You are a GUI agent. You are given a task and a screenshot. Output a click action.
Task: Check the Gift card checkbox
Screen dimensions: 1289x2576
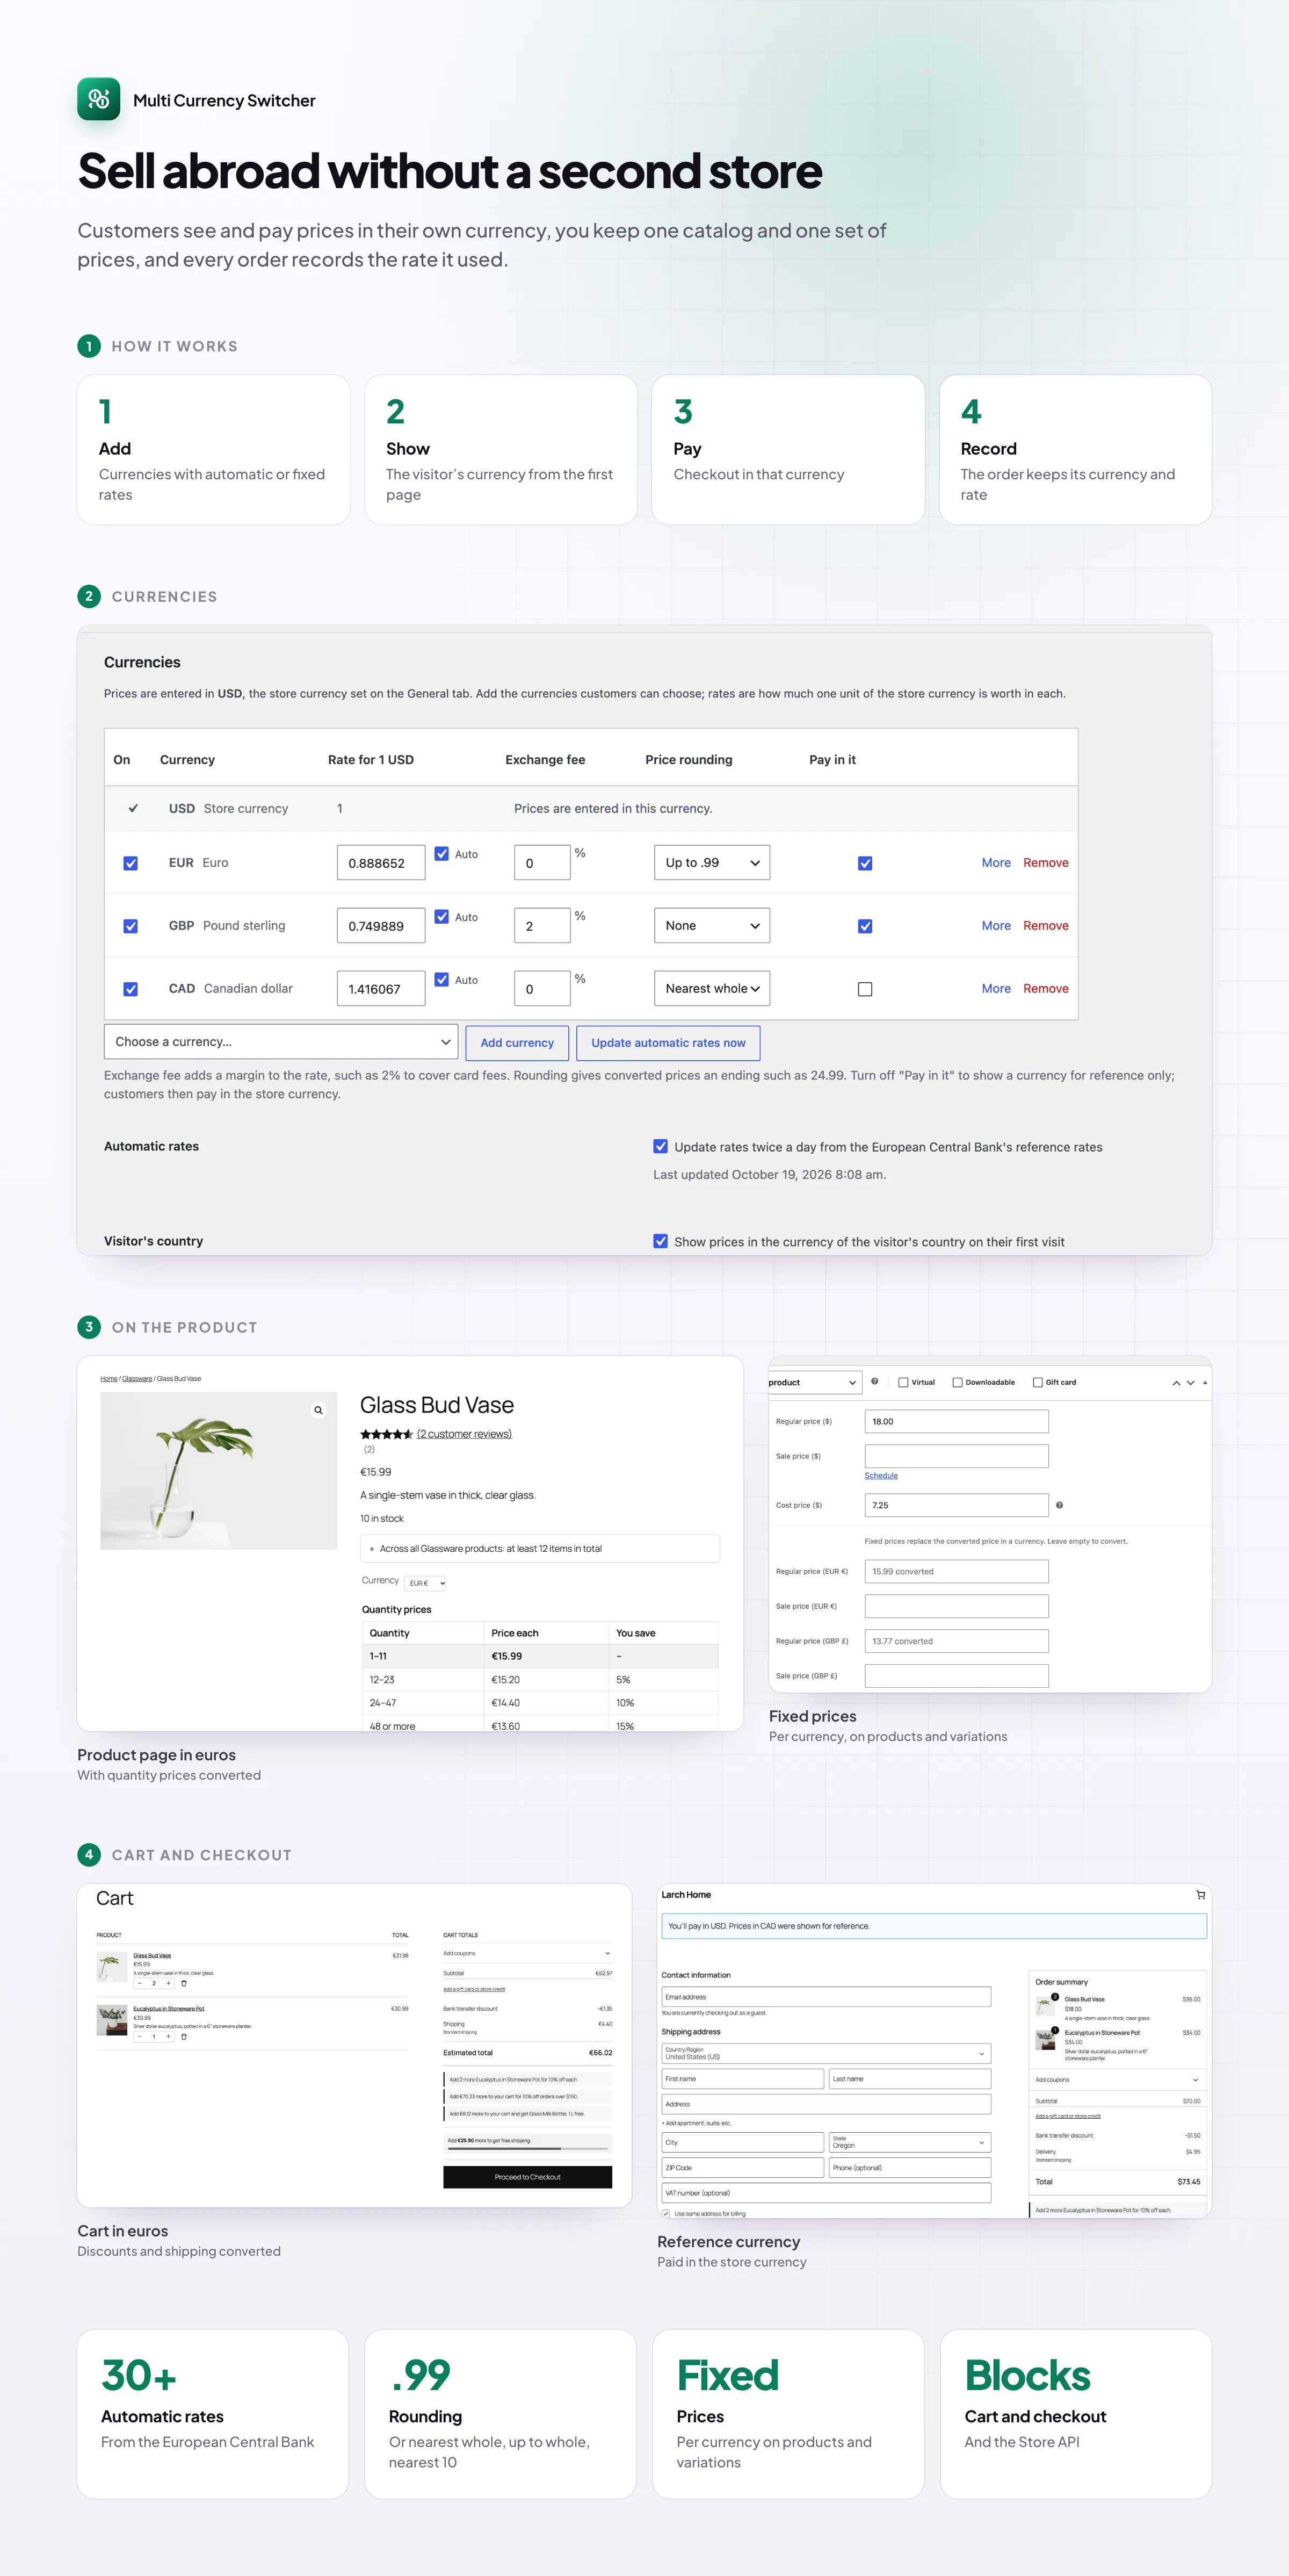(1038, 1382)
